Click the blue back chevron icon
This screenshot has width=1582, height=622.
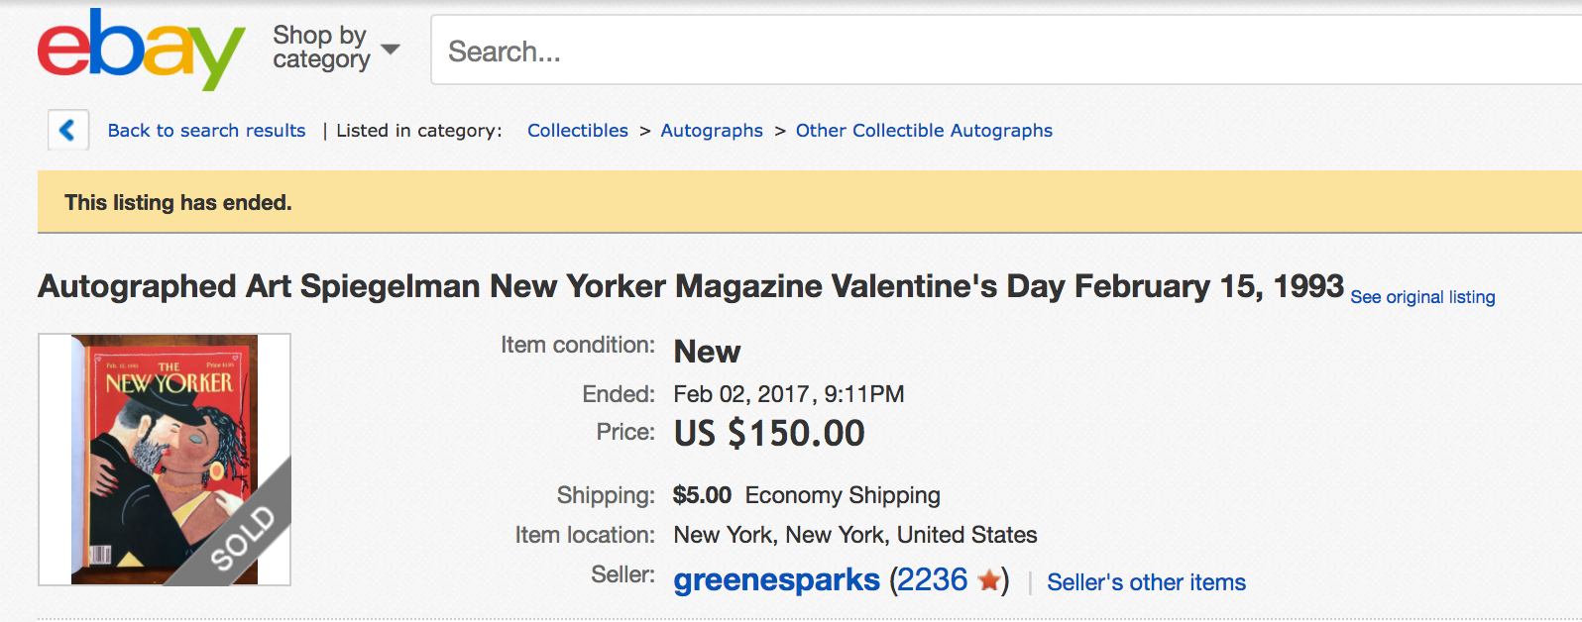pyautogui.click(x=68, y=130)
